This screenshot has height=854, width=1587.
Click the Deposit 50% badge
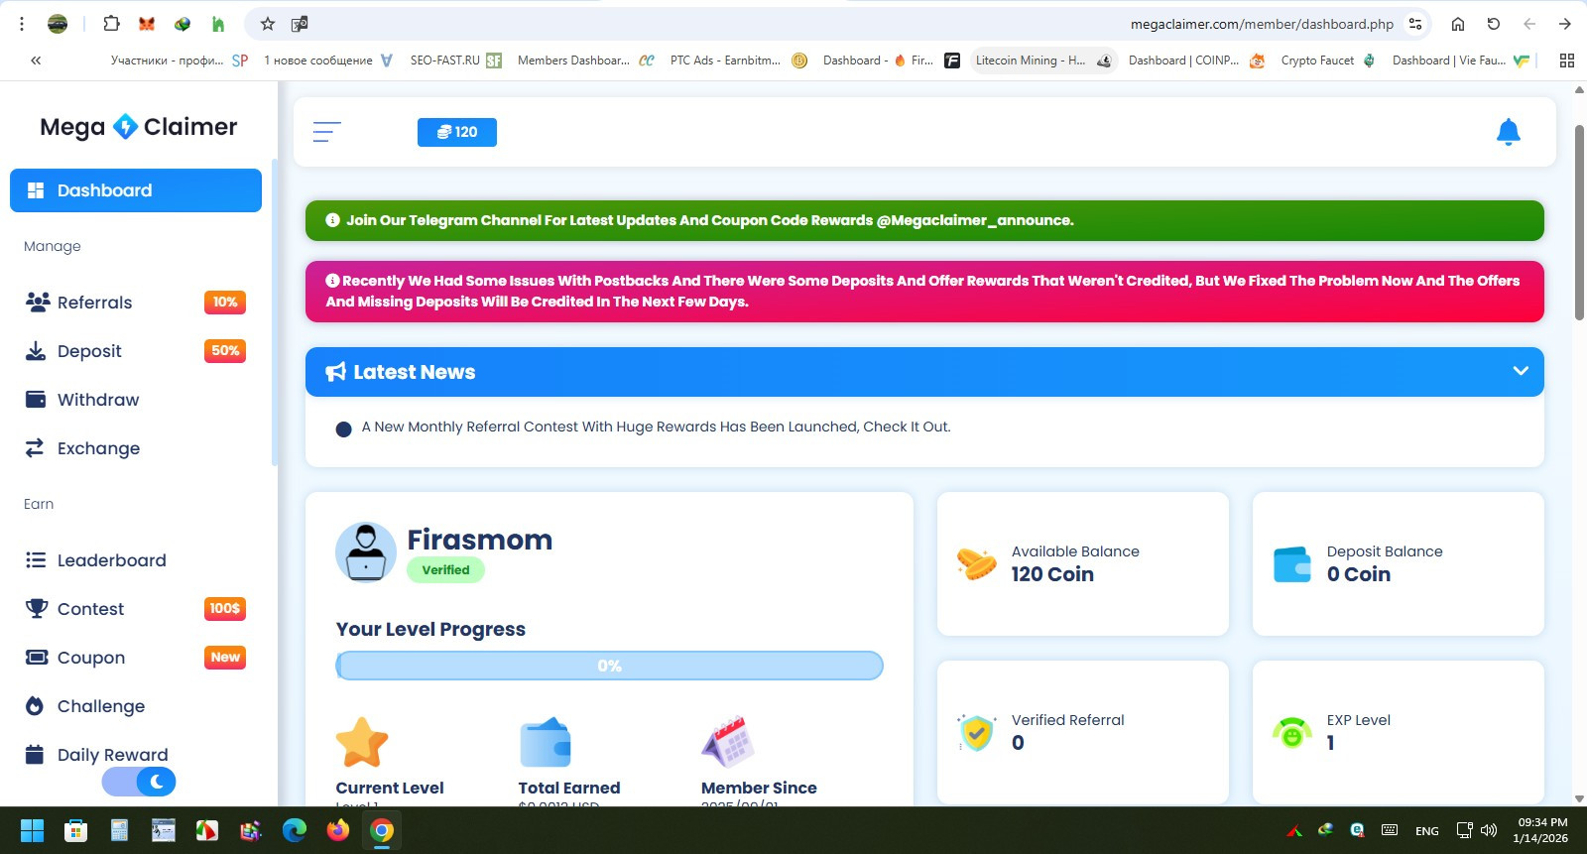tap(225, 351)
